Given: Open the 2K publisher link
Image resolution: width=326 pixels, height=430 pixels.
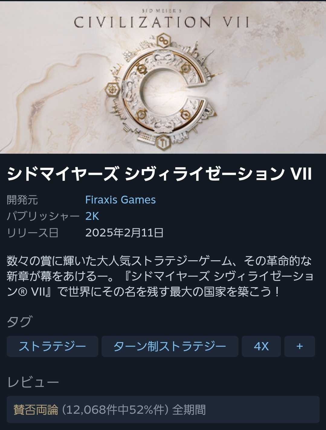Looking at the screenshot, I should tap(92, 216).
